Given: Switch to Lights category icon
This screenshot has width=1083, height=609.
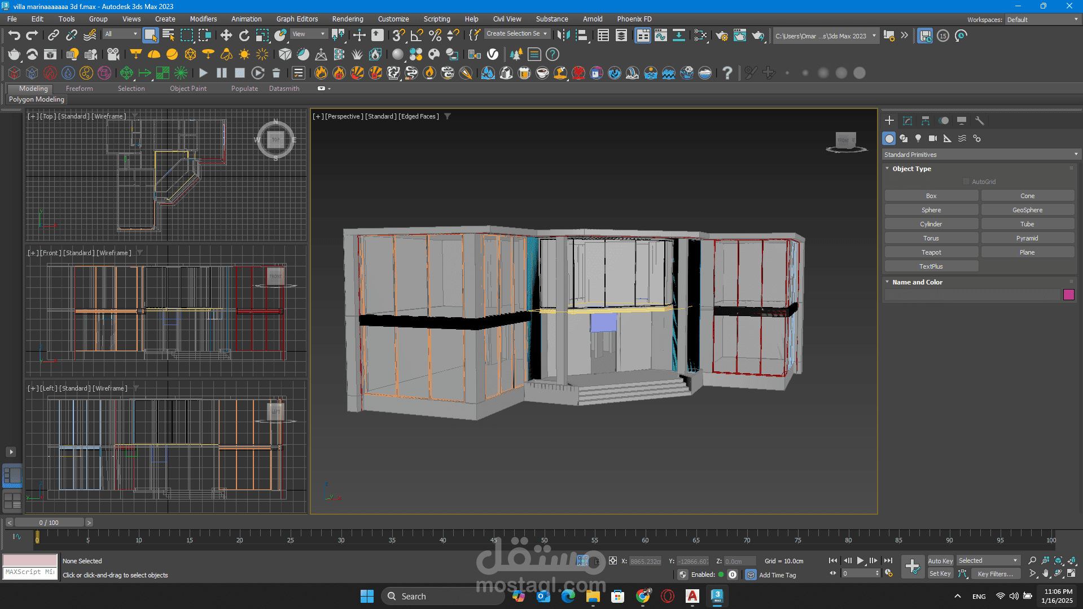Looking at the screenshot, I should click(918, 138).
